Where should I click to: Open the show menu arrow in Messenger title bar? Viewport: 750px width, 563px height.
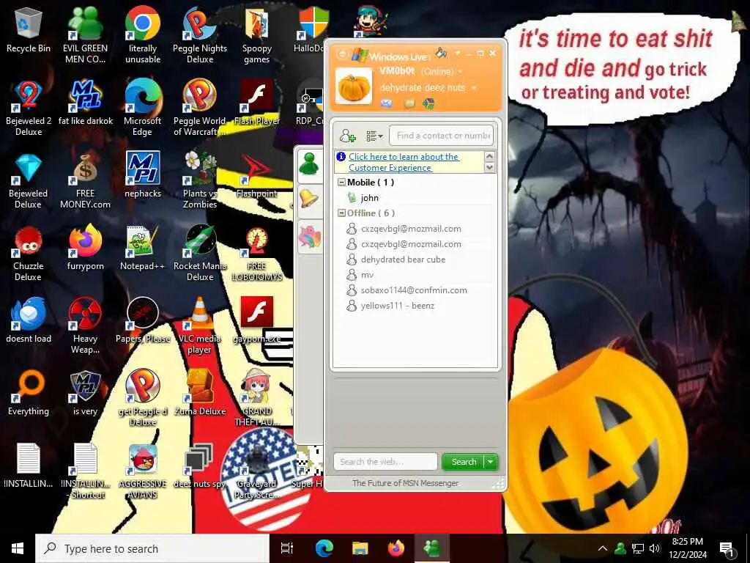point(457,53)
